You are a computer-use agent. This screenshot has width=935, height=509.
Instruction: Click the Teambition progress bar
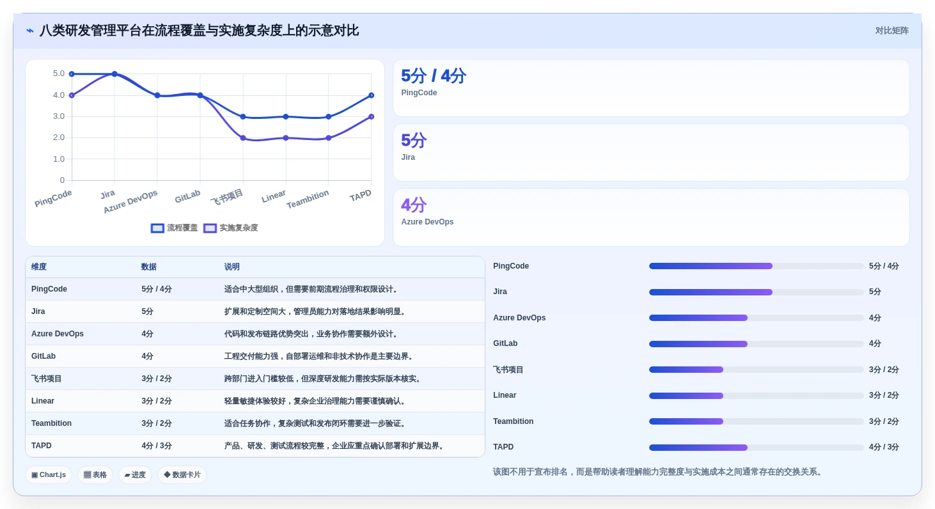coord(756,421)
